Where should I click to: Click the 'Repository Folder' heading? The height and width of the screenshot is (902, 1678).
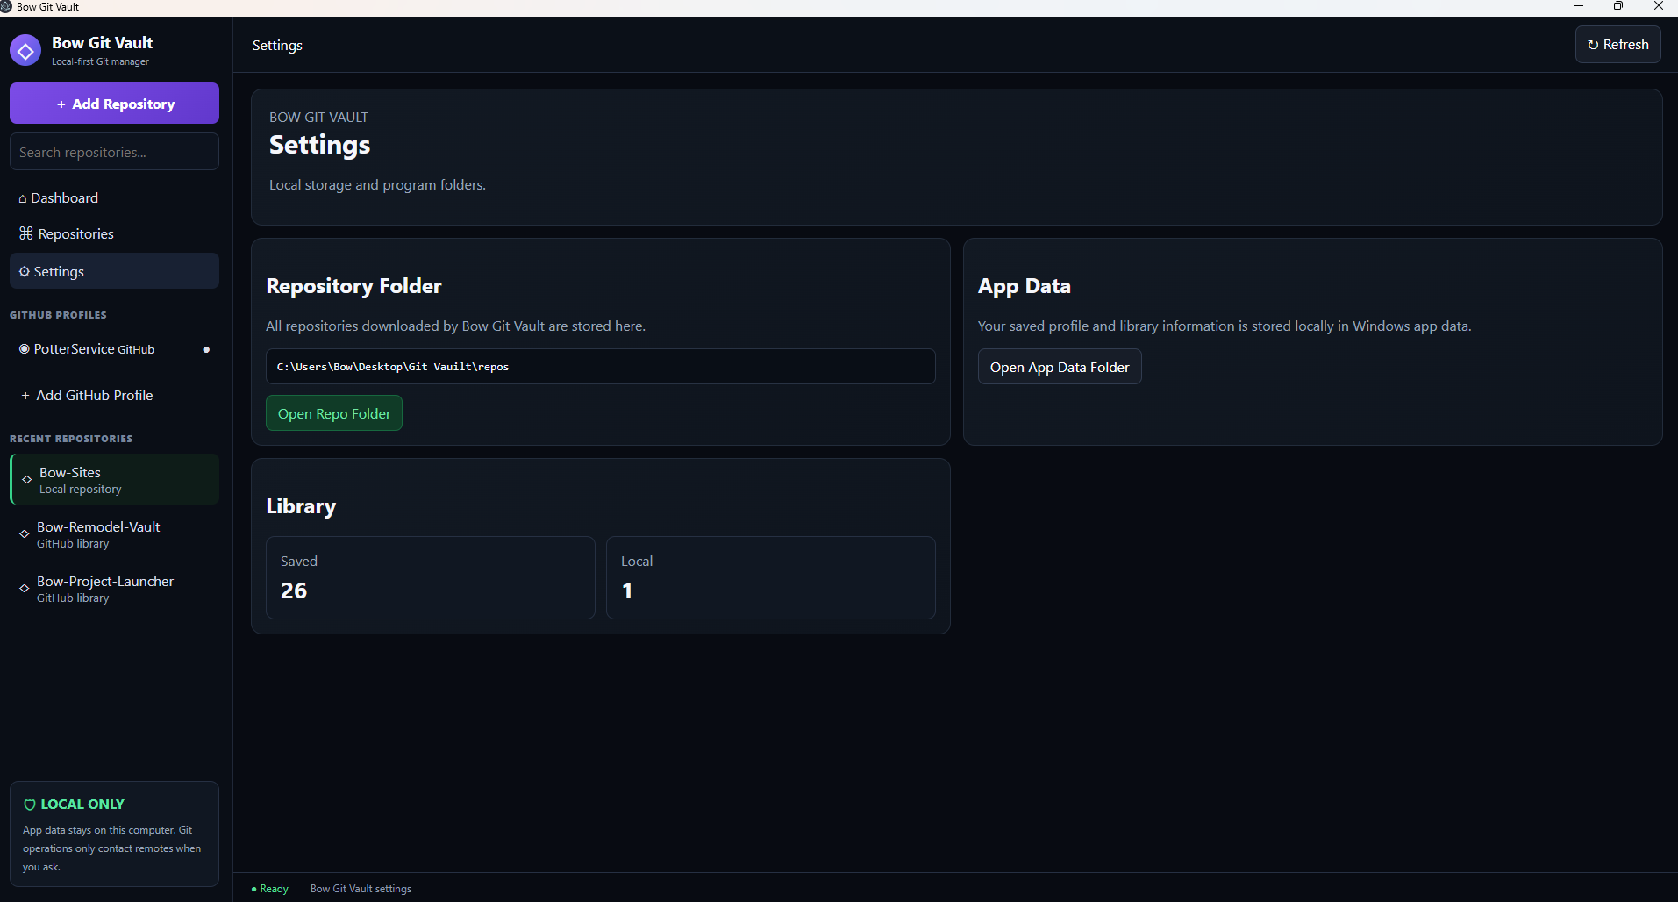point(353,286)
